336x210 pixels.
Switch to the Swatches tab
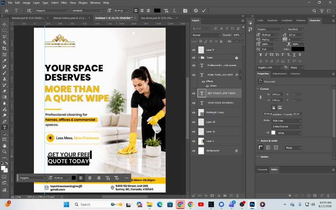[x=272, y=20]
